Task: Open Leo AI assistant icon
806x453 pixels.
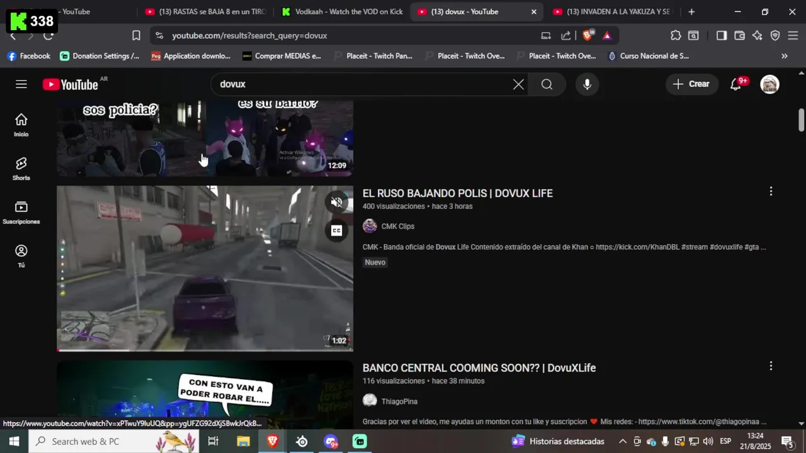Action: pyautogui.click(x=757, y=36)
